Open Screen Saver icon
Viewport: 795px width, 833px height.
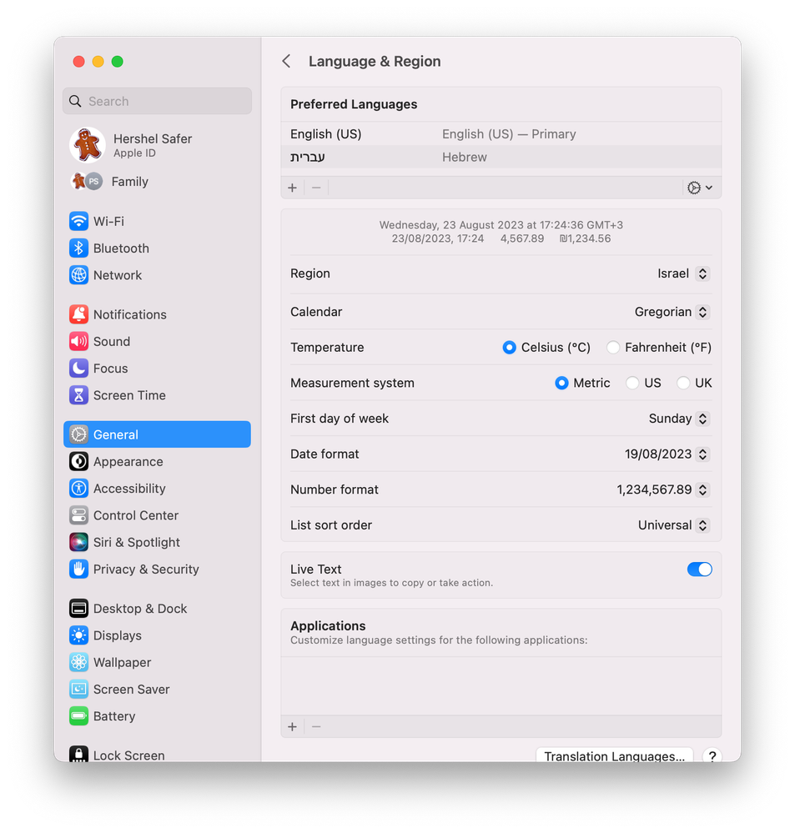pos(78,689)
